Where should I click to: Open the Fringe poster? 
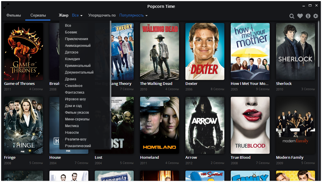click(x=24, y=125)
